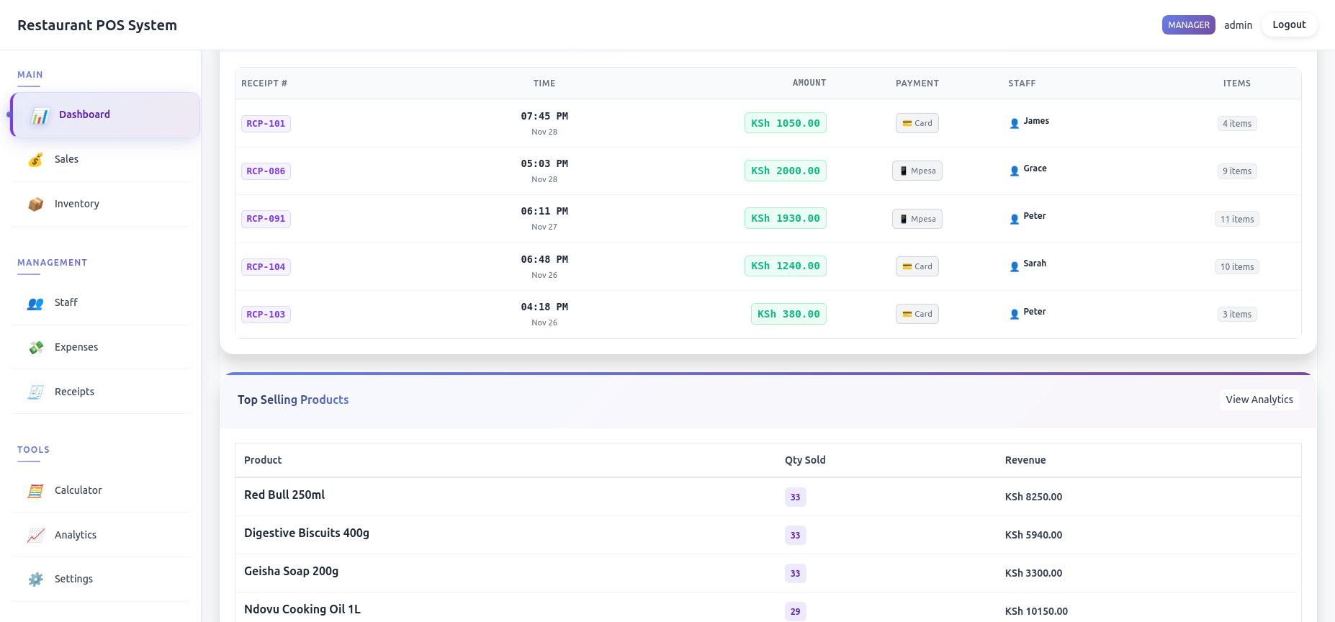Click the KSh 1930.00 amount
This screenshot has width=1335, height=622.
coord(786,218)
